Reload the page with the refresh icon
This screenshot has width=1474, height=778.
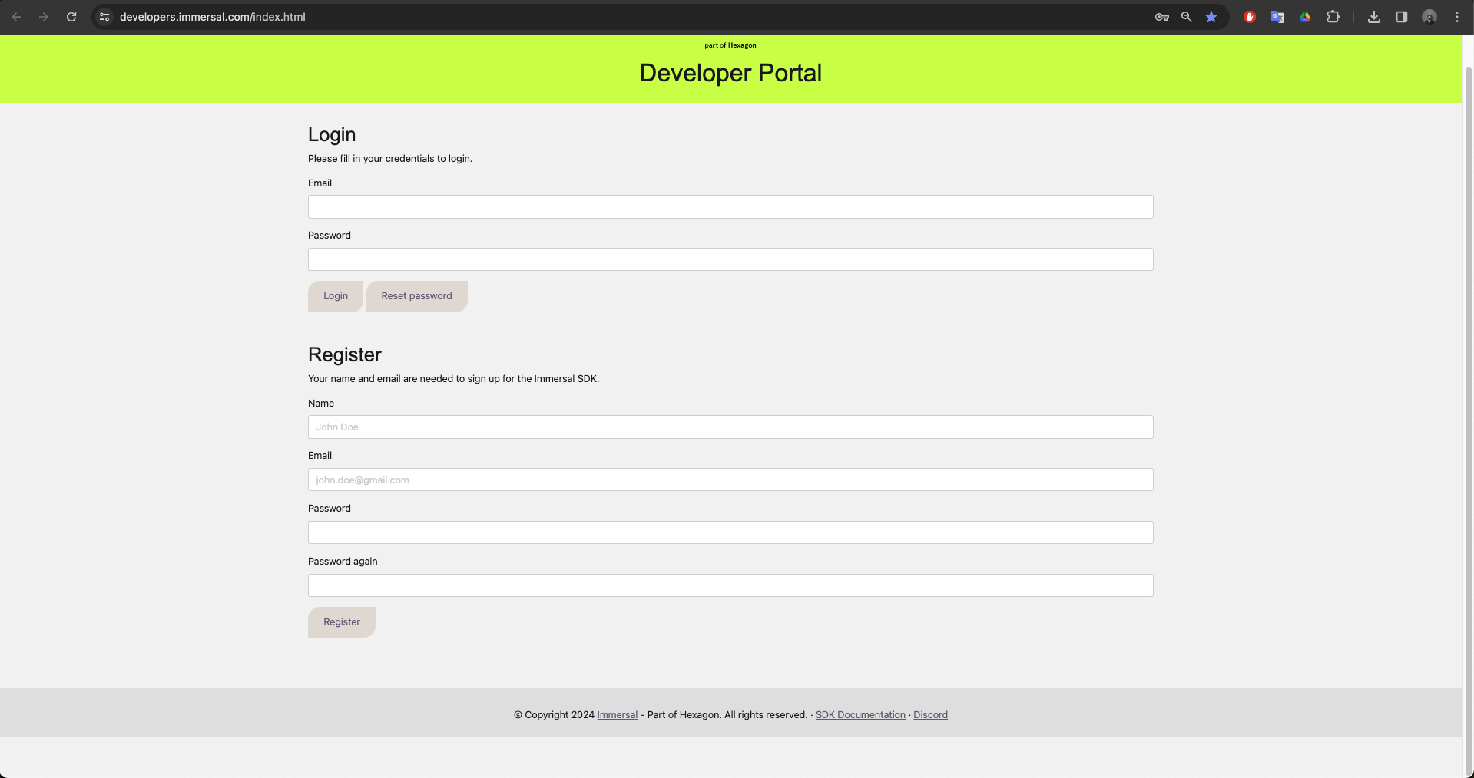tap(71, 17)
